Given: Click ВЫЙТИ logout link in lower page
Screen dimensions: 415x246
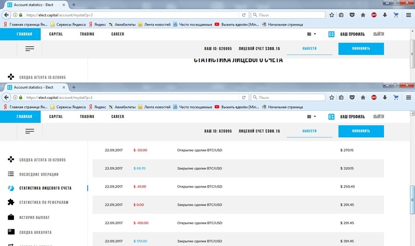Looking at the screenshot, I should (x=379, y=117).
